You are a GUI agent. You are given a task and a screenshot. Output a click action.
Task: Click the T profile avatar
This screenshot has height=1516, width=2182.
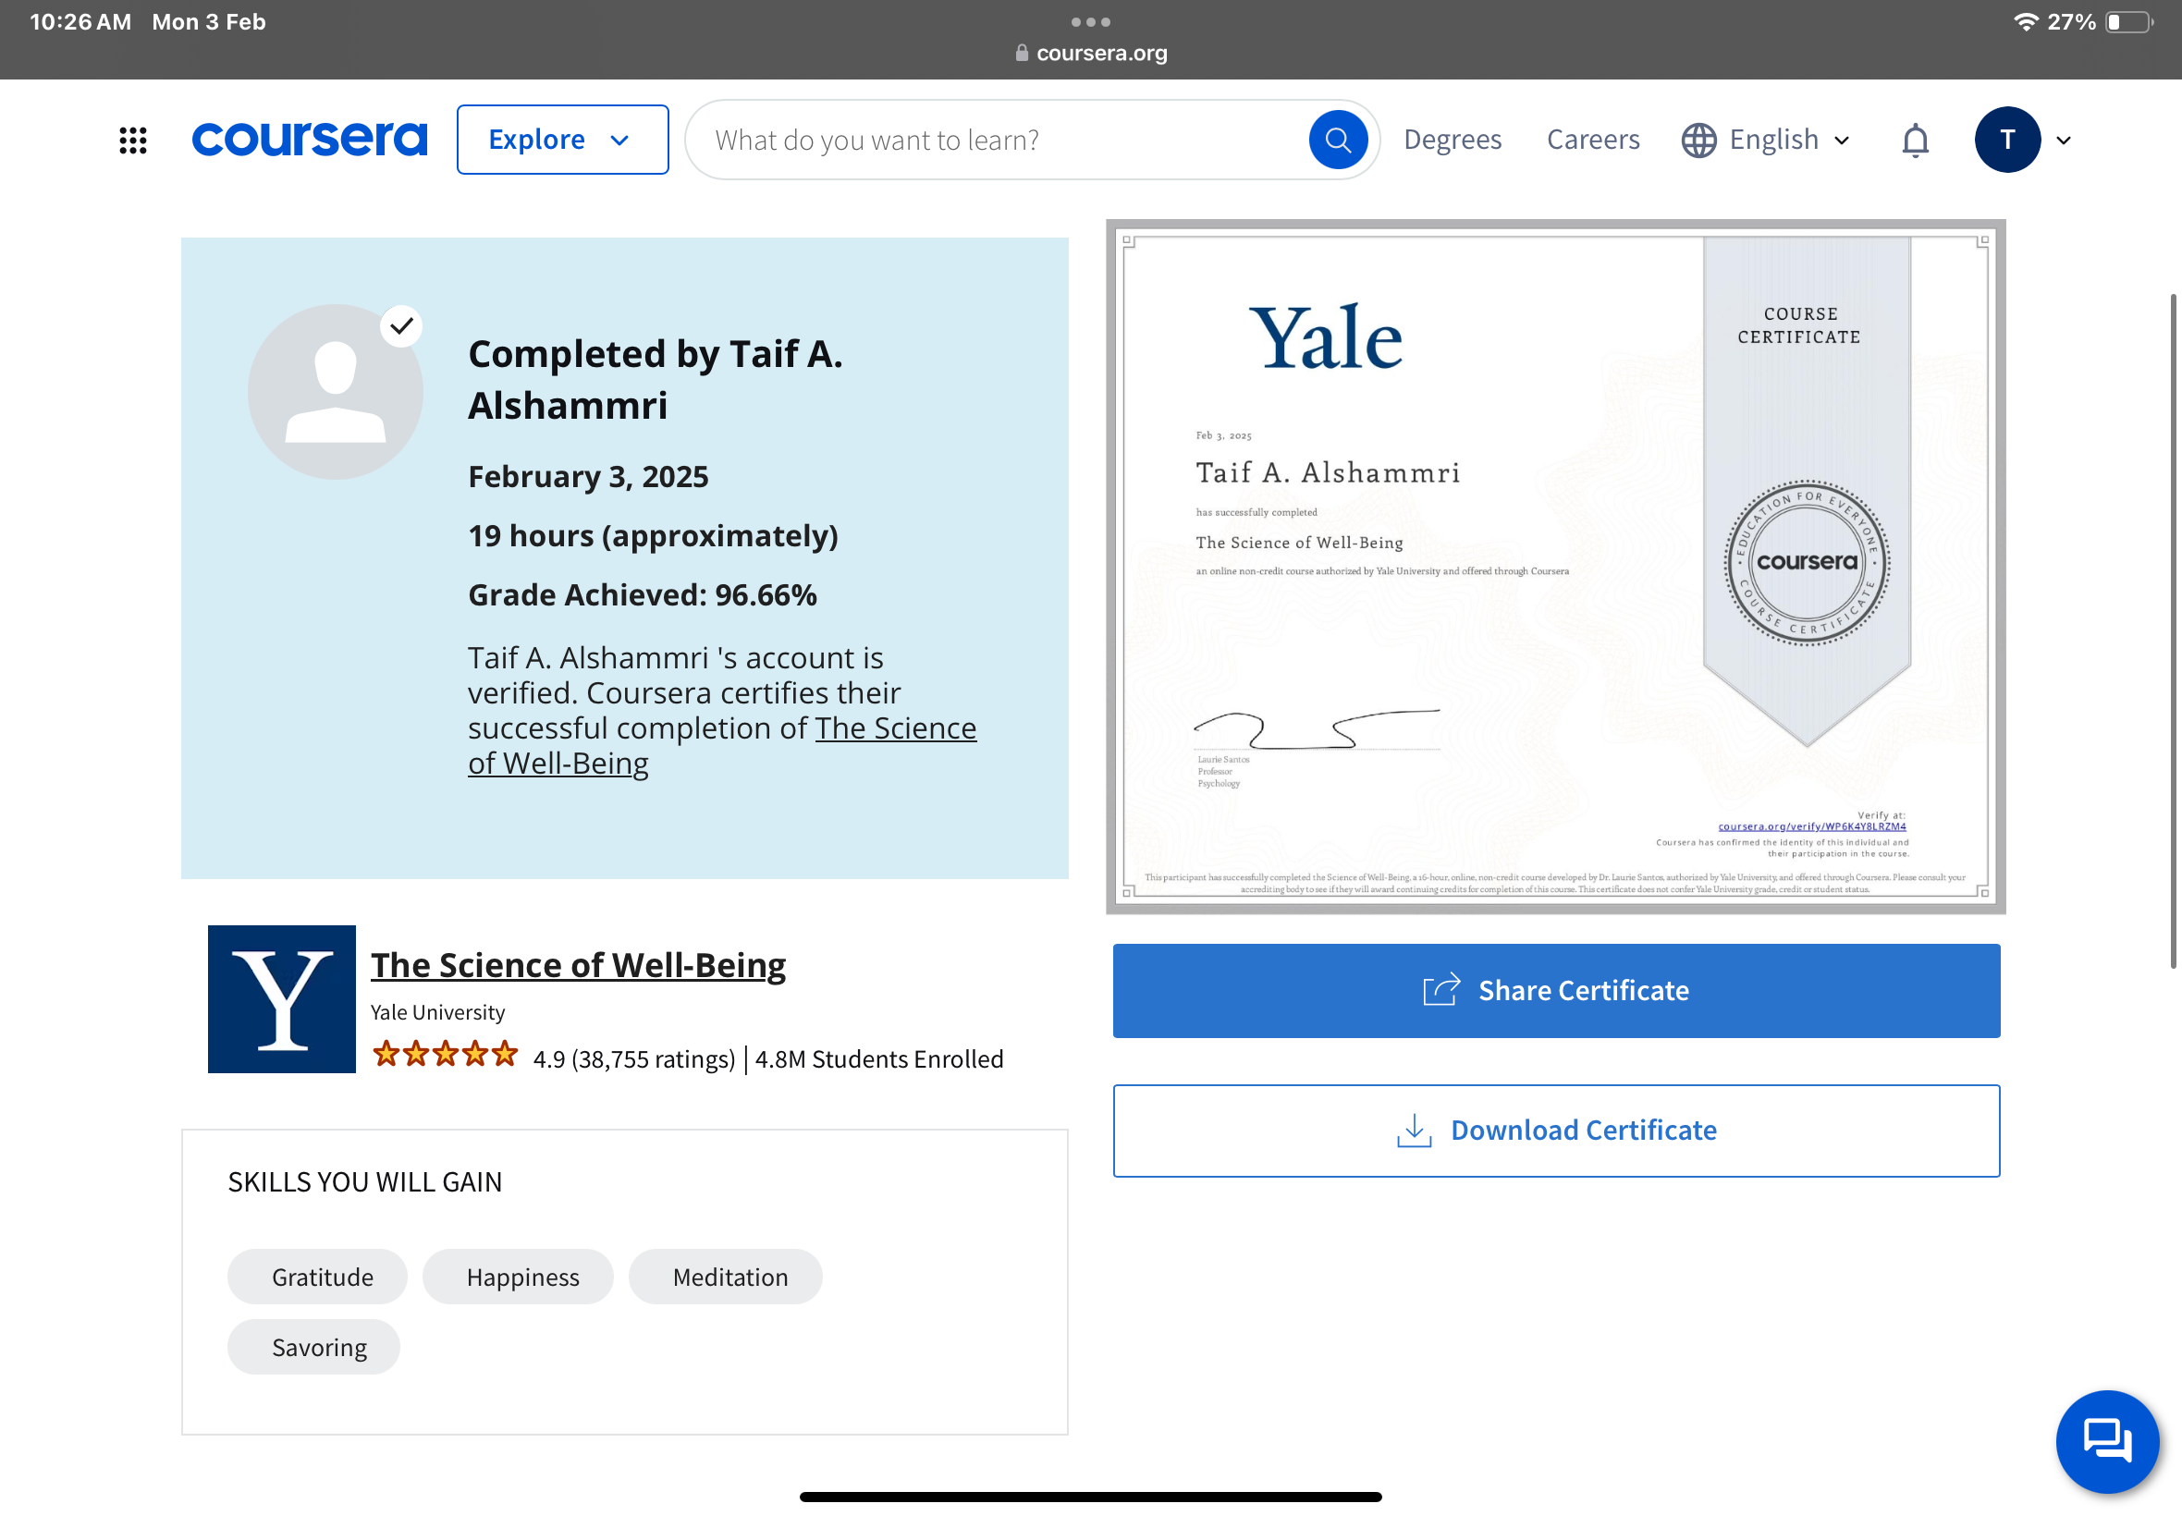coord(2007,140)
